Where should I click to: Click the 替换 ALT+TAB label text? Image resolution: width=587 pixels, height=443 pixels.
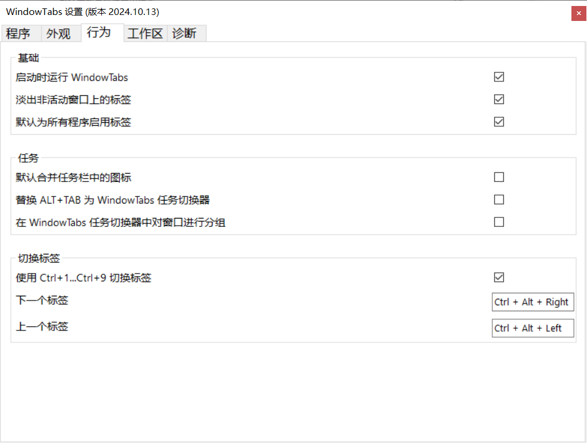click(x=113, y=200)
